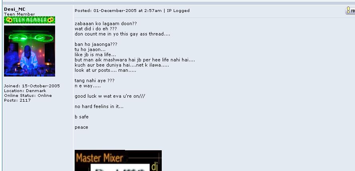
Task: Click the 'Posts: 2117' count
Action: click(17, 100)
